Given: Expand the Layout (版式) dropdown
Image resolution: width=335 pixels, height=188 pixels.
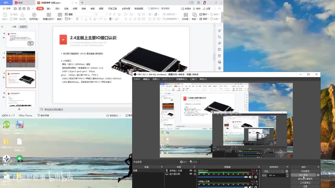Looking at the screenshot, I should coord(60,19).
